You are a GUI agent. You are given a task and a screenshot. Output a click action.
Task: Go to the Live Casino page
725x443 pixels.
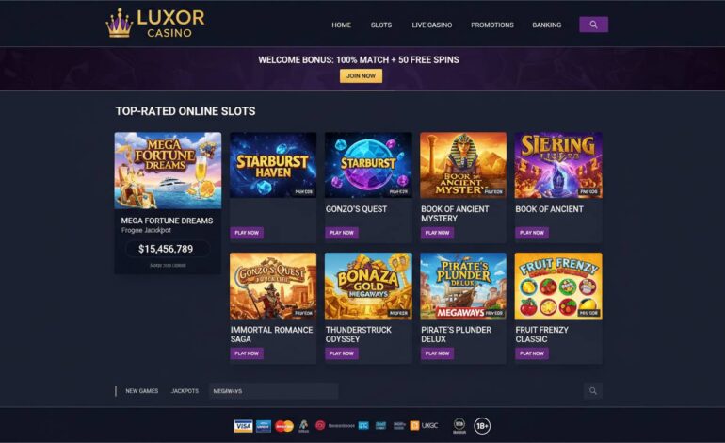tap(432, 25)
